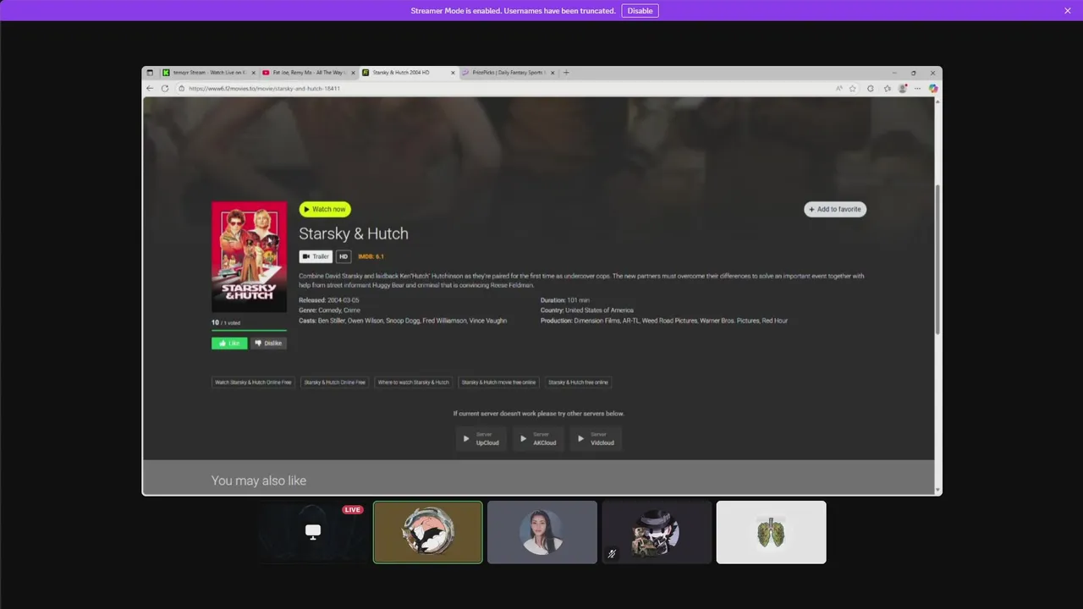The height and width of the screenshot is (609, 1083).
Task: Open the browser extensions icon
Action: pyautogui.click(x=871, y=88)
